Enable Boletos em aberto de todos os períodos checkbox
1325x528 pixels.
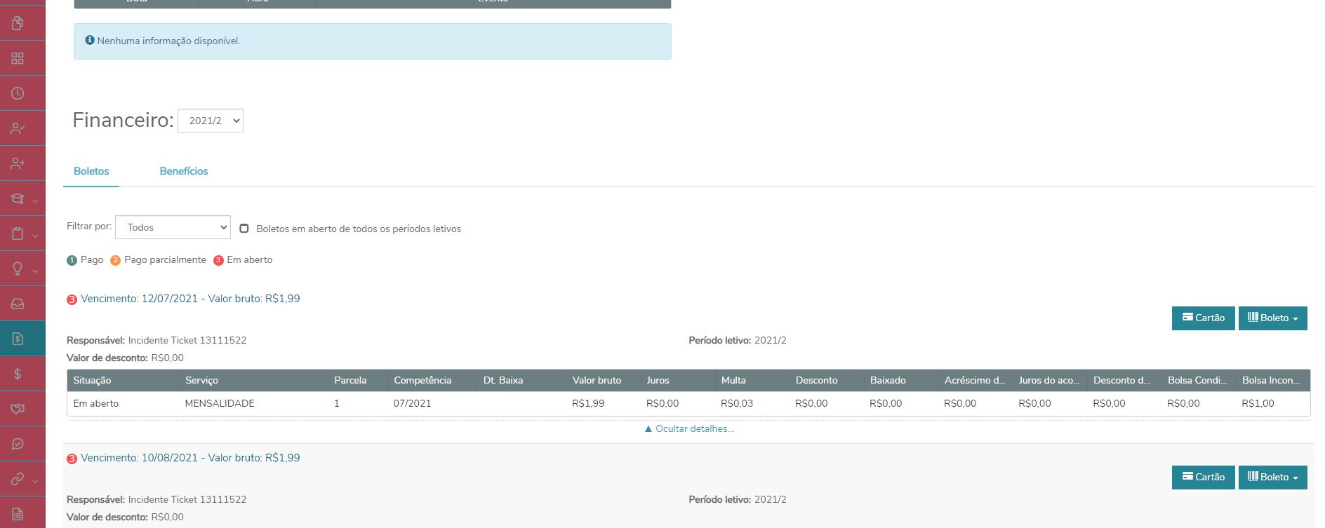[244, 229]
